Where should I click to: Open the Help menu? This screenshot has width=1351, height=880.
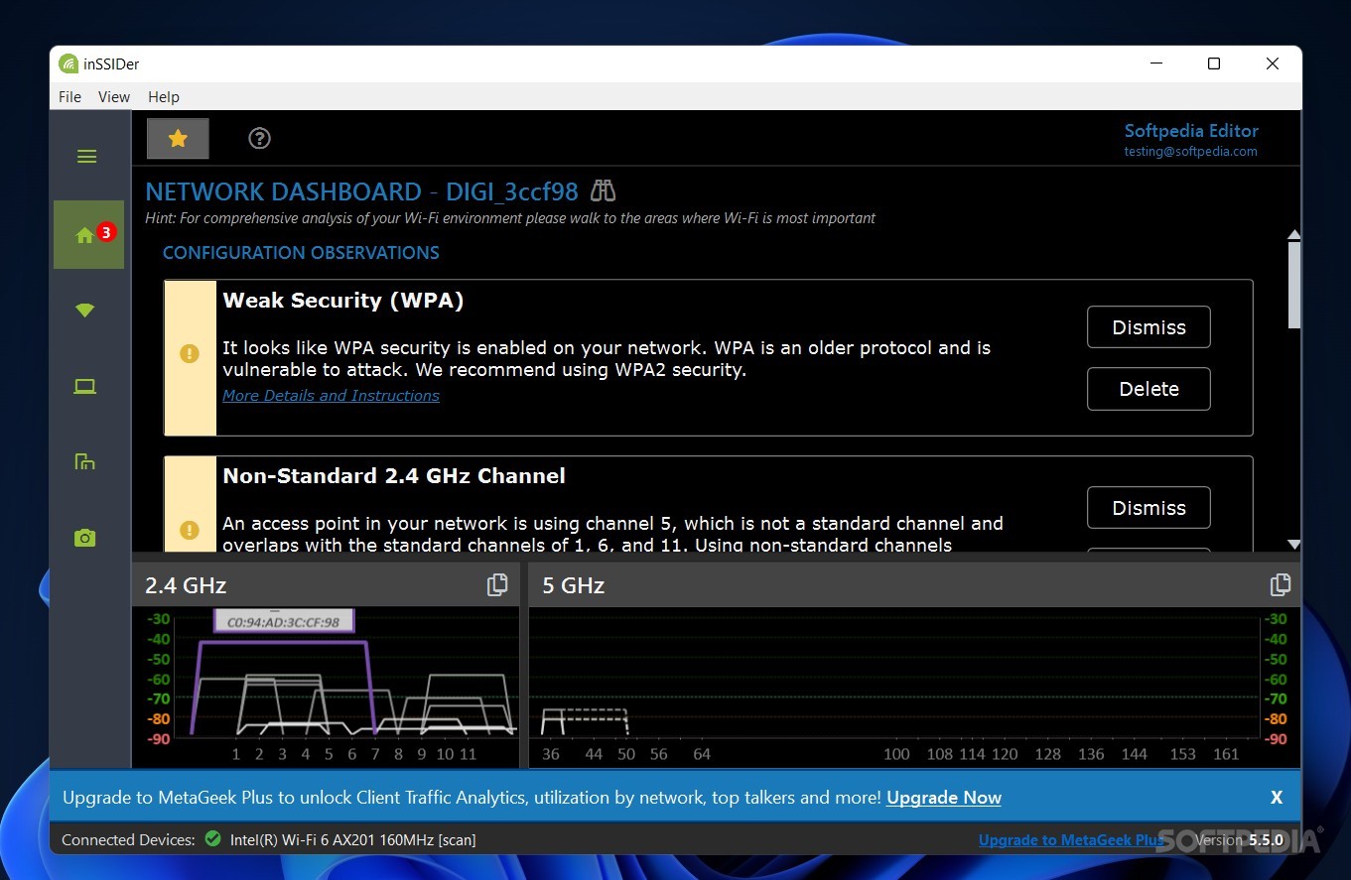(164, 97)
